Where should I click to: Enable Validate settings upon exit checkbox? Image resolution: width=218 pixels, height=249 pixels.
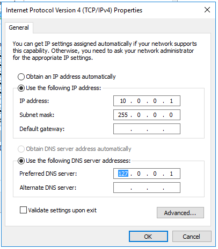tap(23, 210)
